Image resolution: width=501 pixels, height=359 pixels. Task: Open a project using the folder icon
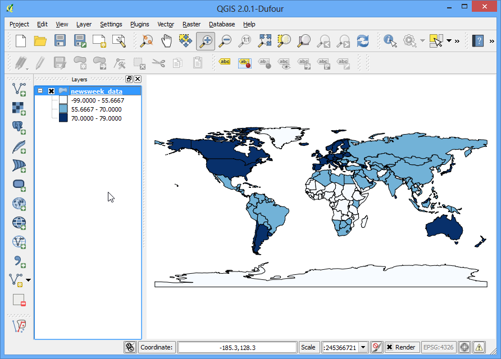point(40,41)
